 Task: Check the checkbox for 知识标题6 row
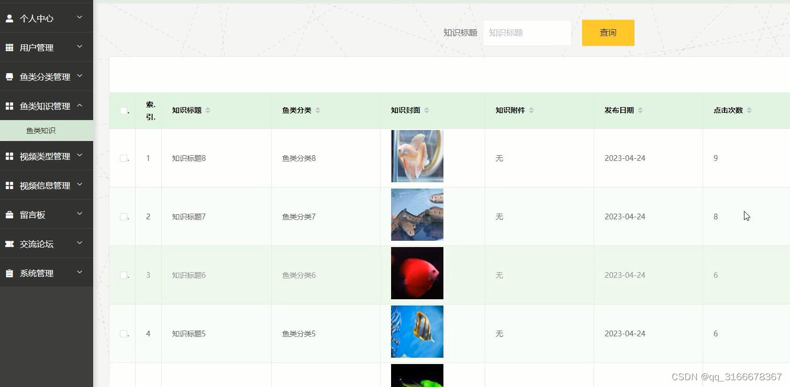tap(123, 275)
